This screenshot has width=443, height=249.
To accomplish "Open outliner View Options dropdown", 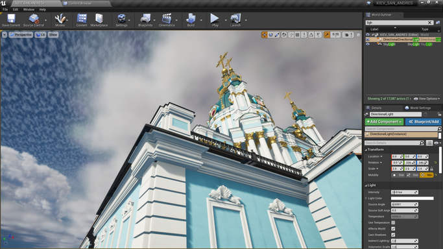I will click(427, 99).
